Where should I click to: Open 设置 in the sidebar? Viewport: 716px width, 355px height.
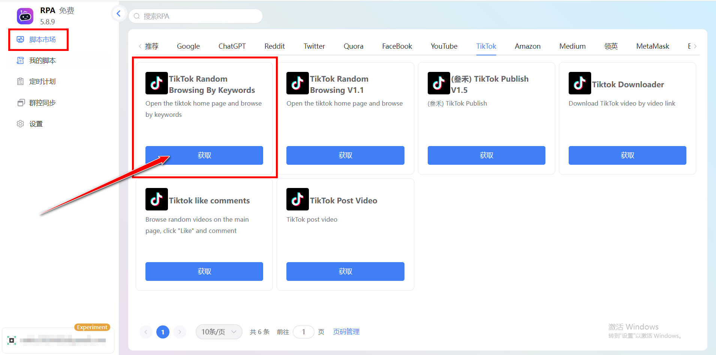(36, 124)
